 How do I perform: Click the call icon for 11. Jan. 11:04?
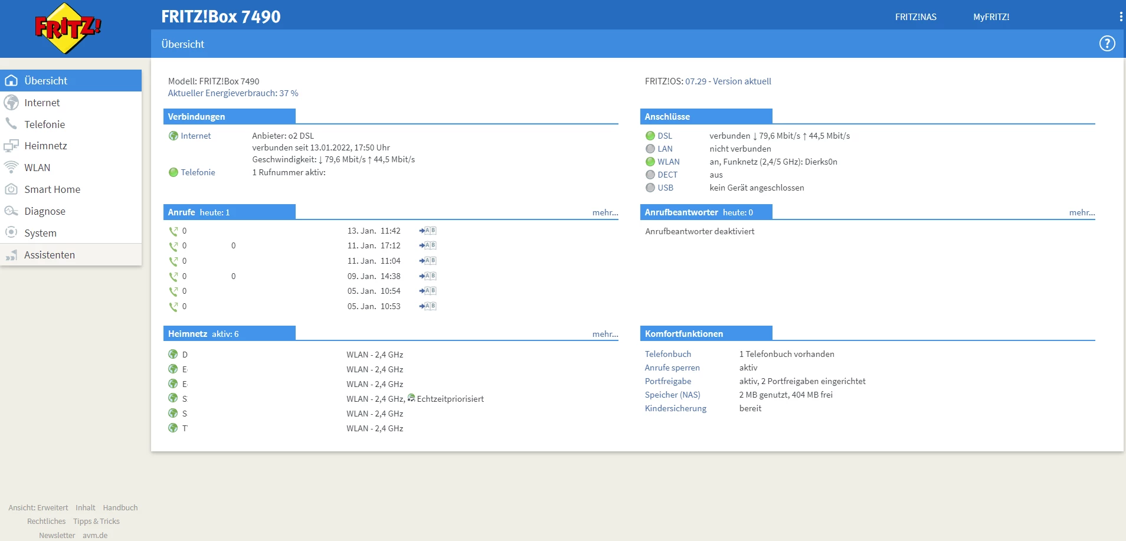tap(174, 261)
